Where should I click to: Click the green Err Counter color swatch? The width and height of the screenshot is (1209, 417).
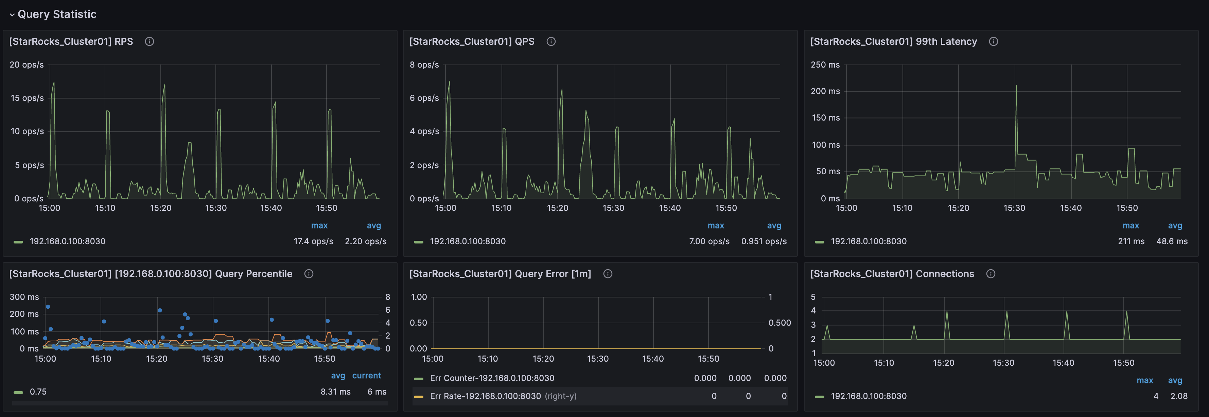[x=419, y=379]
